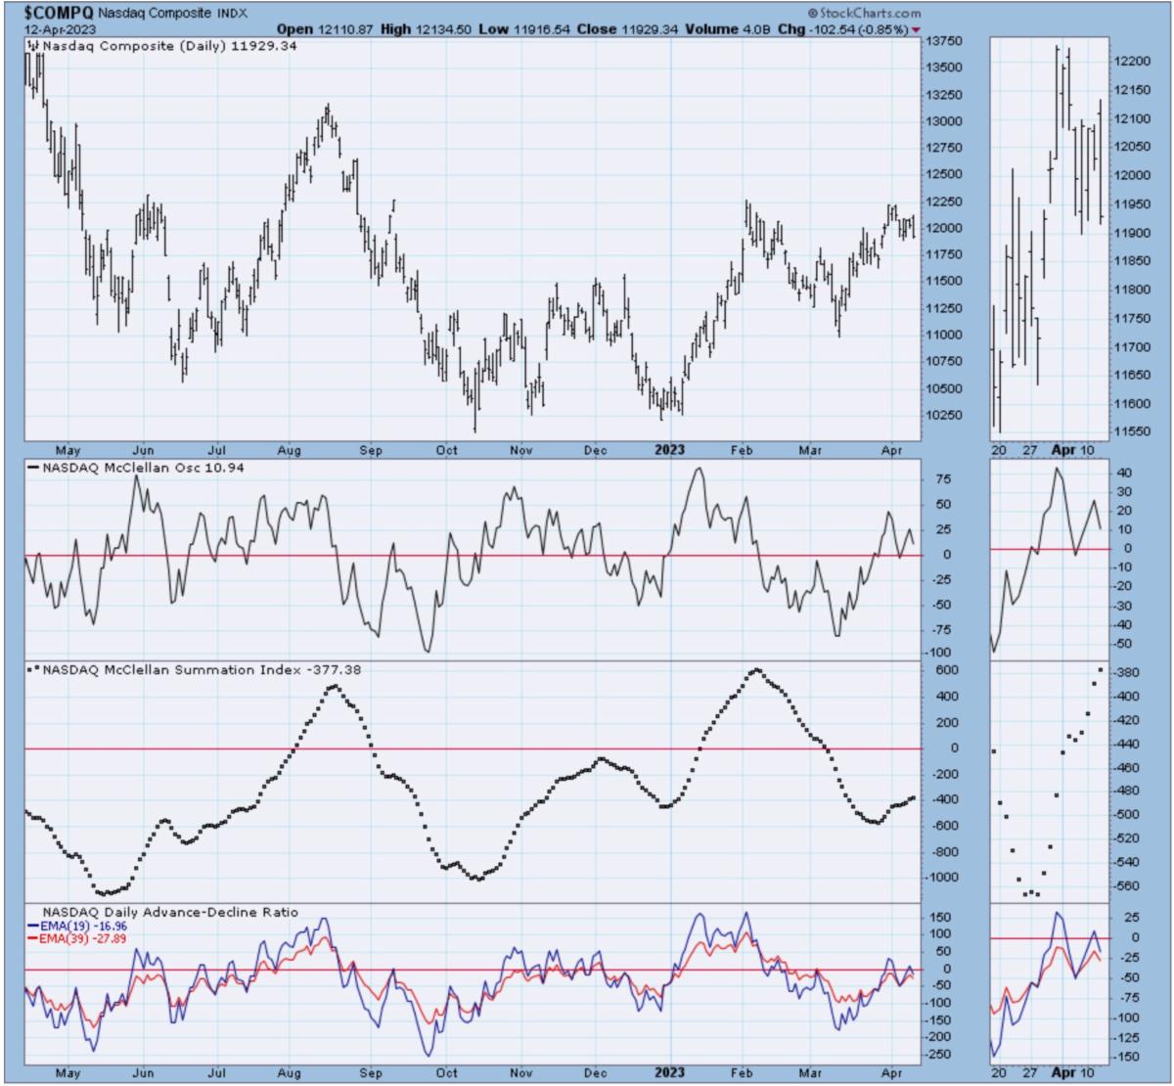Click the bar-chart icon before Nasdaq Composite (Daily)
Image resolution: width=1174 pixels, height=1086 pixels.
(x=31, y=46)
